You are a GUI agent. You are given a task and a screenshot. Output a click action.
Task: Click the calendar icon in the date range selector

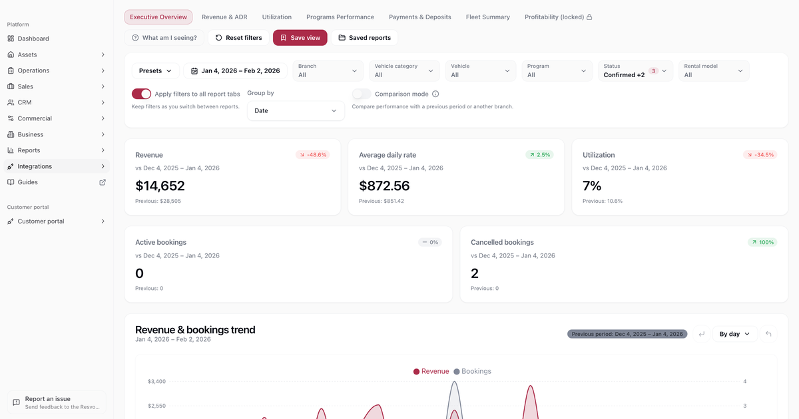[193, 70]
